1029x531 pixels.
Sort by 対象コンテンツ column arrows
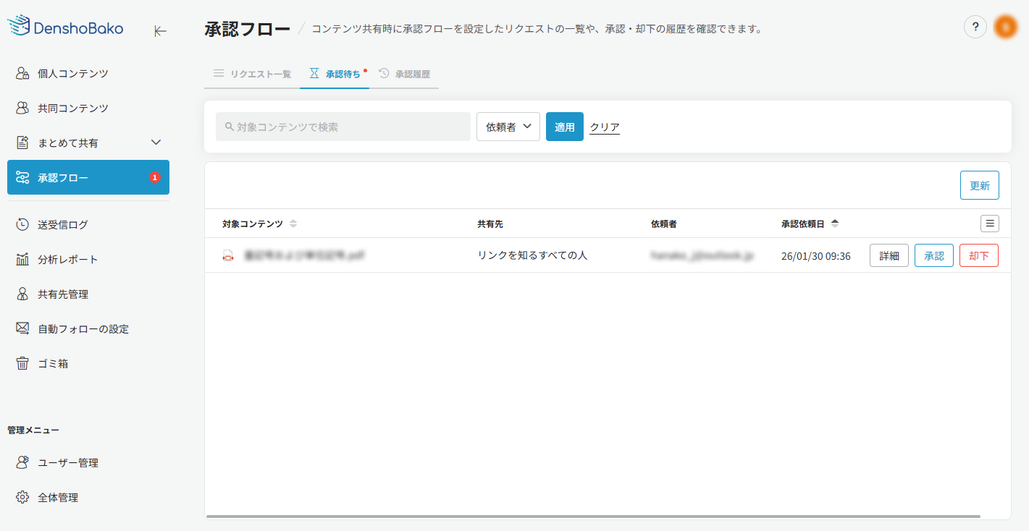pos(293,224)
